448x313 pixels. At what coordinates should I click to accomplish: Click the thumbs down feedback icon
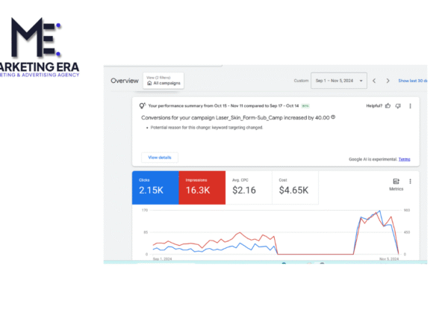398,106
